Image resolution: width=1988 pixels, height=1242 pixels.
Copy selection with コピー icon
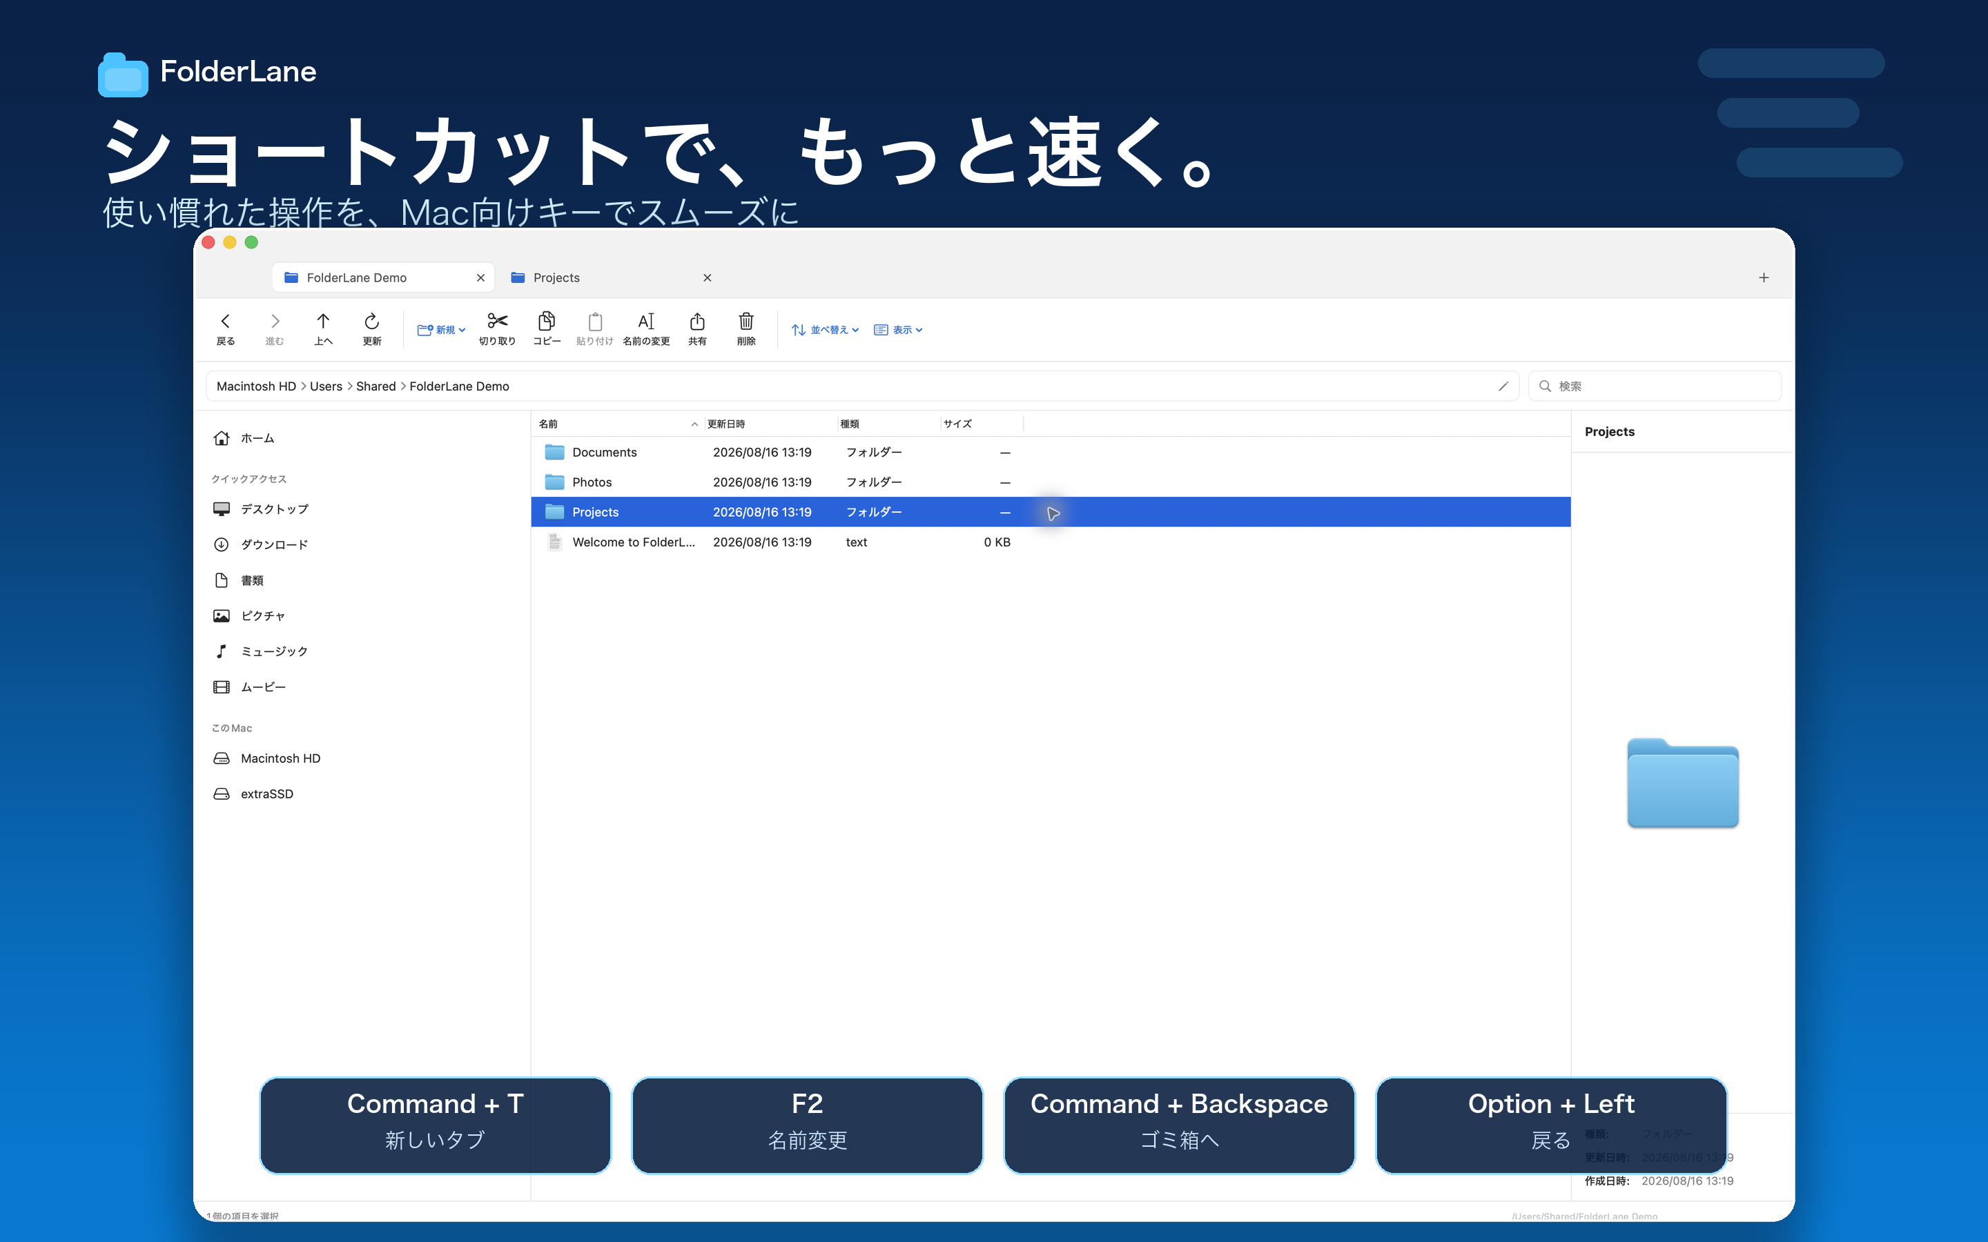[546, 328]
